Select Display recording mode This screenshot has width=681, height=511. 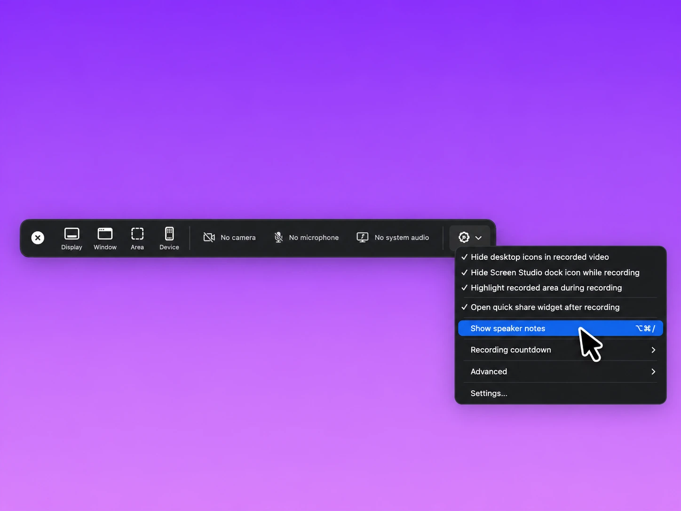71,239
